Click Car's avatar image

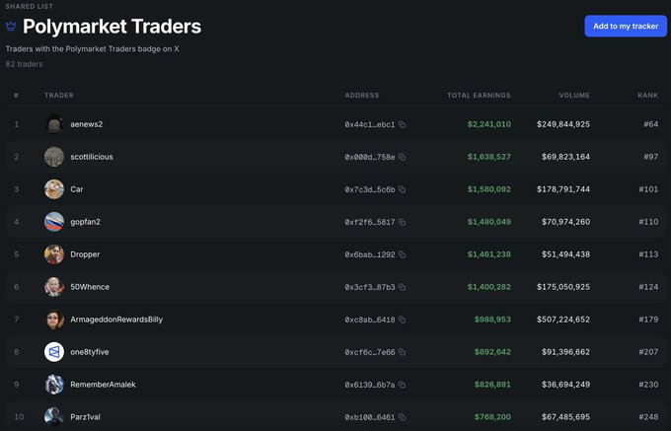(54, 189)
